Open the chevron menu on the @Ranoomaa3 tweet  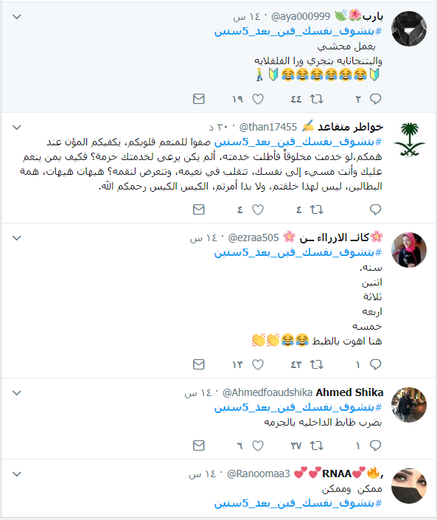(16, 474)
